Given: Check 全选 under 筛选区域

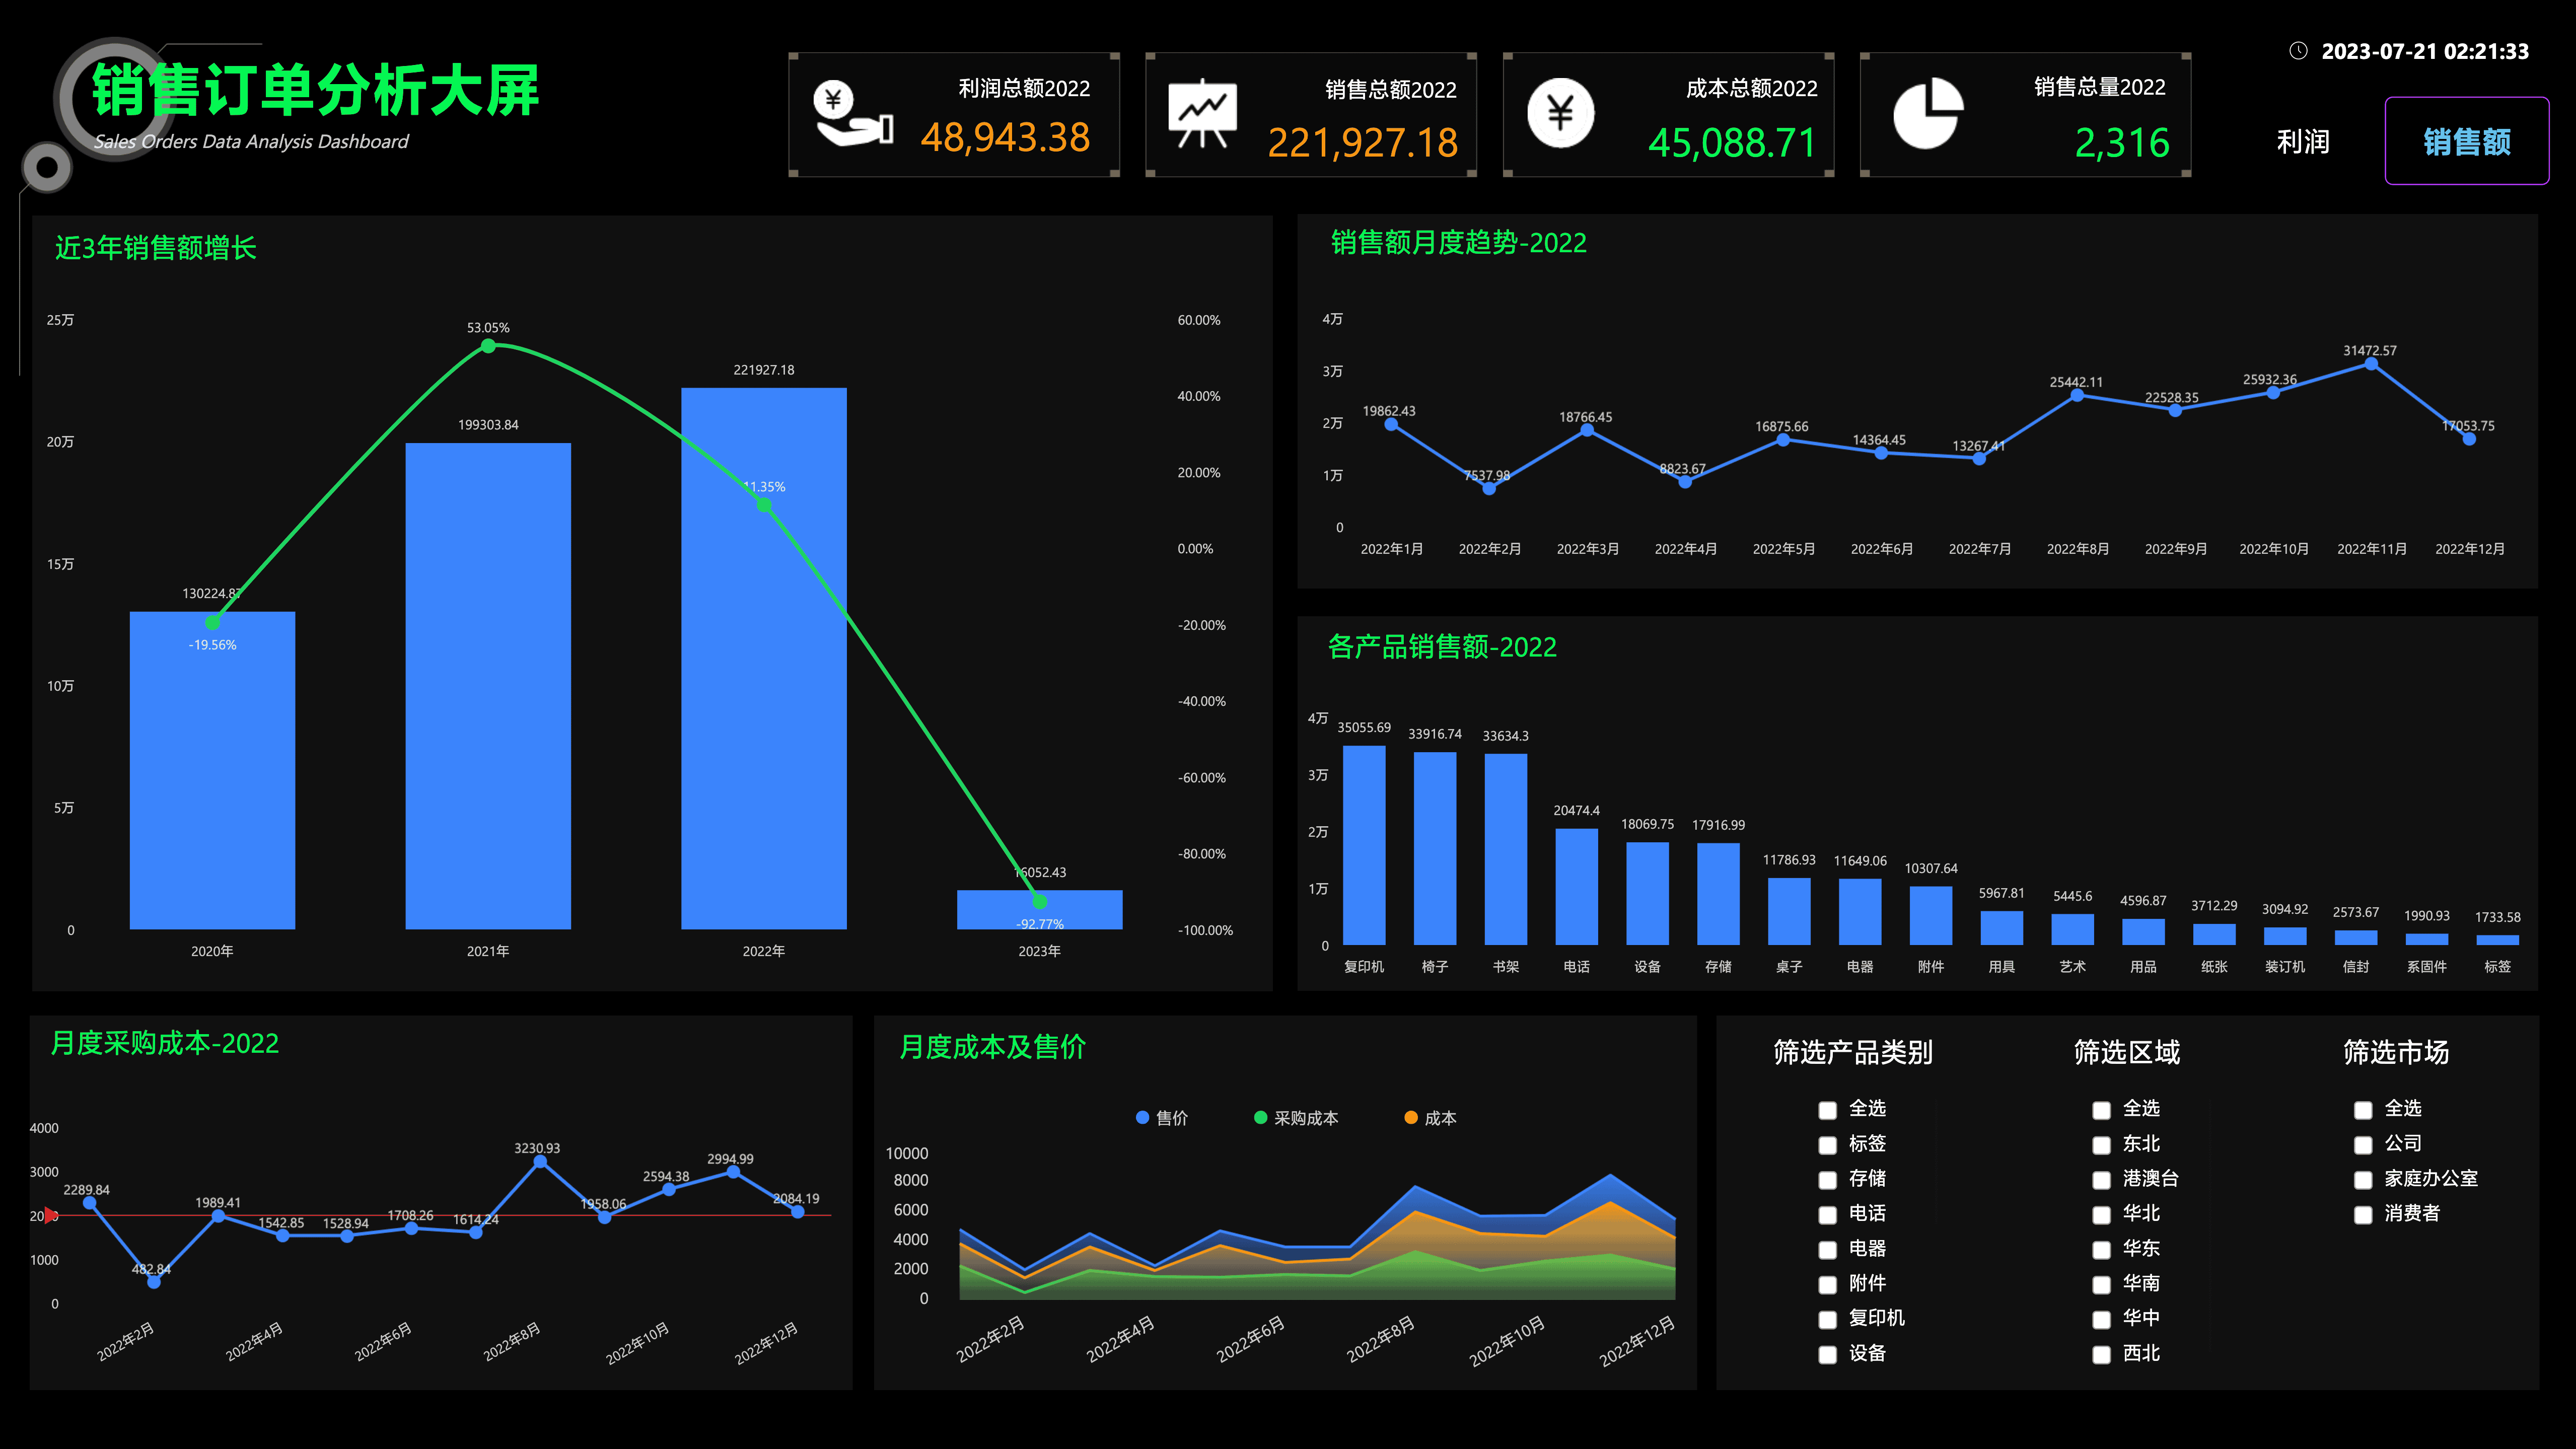Looking at the screenshot, I should [x=2101, y=1110].
